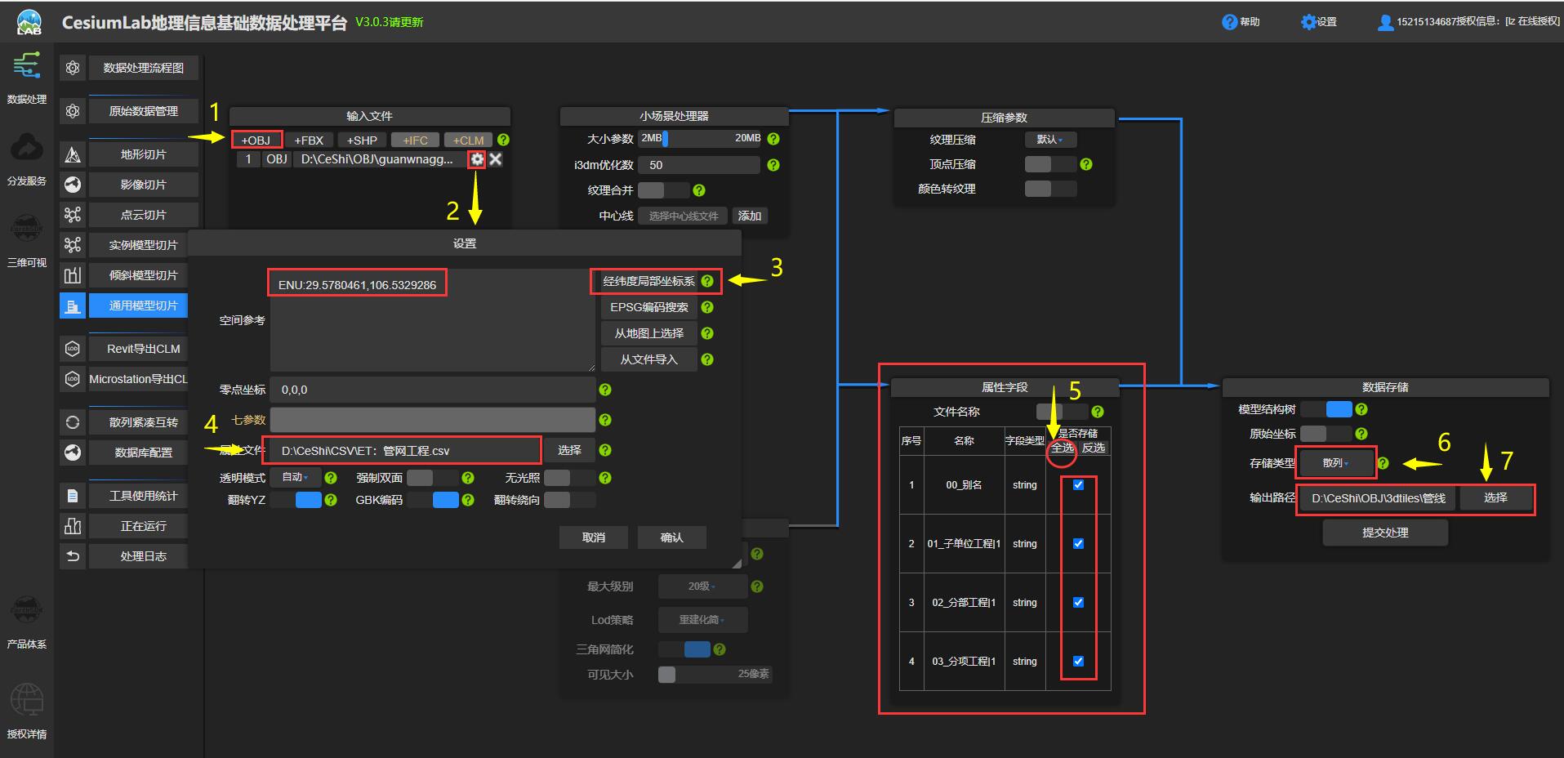This screenshot has height=758, width=1564.
Task: Open the 最大级别 20级 dropdown
Action: [x=702, y=586]
